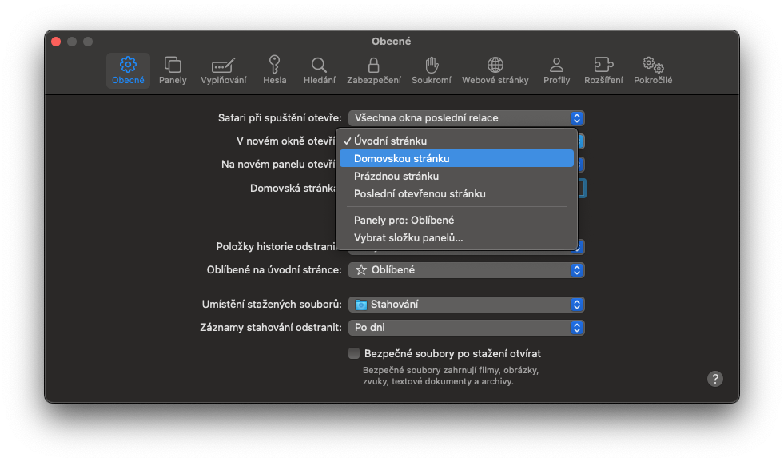Image resolution: width=784 pixels, height=462 pixels.
Task: Expand the 'Oblíbené na úvodní stránce' dropdown
Action: coord(467,270)
